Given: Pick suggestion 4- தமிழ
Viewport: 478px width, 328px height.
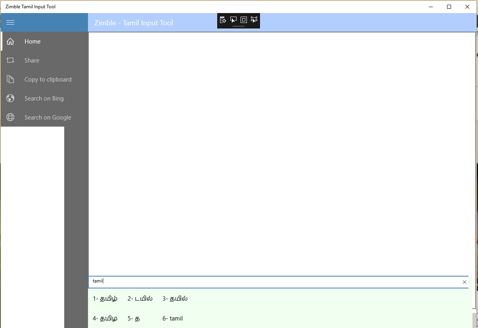Looking at the screenshot, I should [x=105, y=319].
